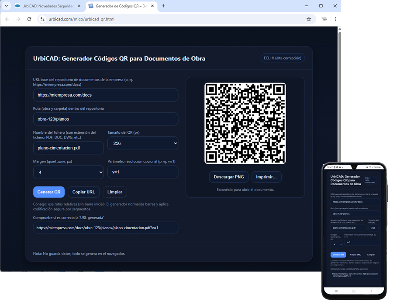This screenshot has width=393, height=305.
Task: Click the back navigation arrow
Action: [7, 19]
